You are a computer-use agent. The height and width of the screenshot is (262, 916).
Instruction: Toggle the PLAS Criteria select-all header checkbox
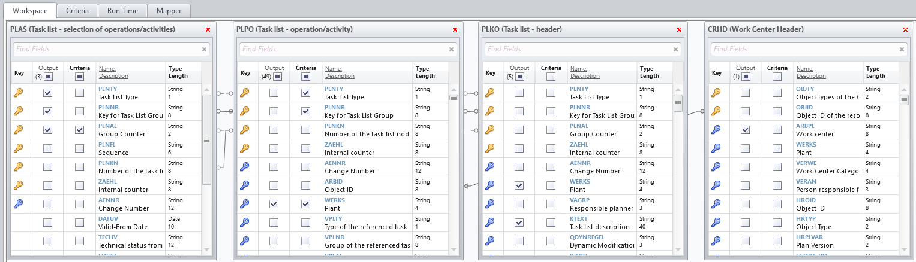(79, 77)
